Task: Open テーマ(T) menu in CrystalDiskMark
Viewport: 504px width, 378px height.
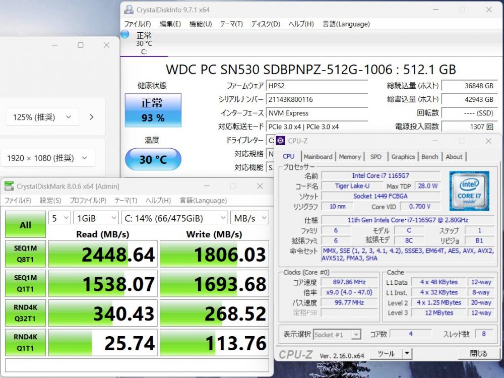Action: (125, 200)
